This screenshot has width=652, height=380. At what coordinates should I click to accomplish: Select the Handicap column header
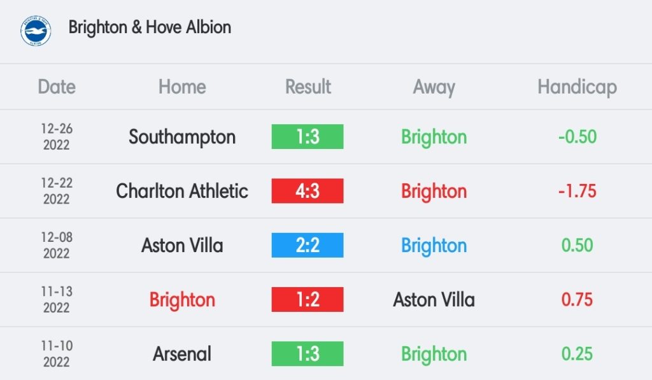(577, 88)
